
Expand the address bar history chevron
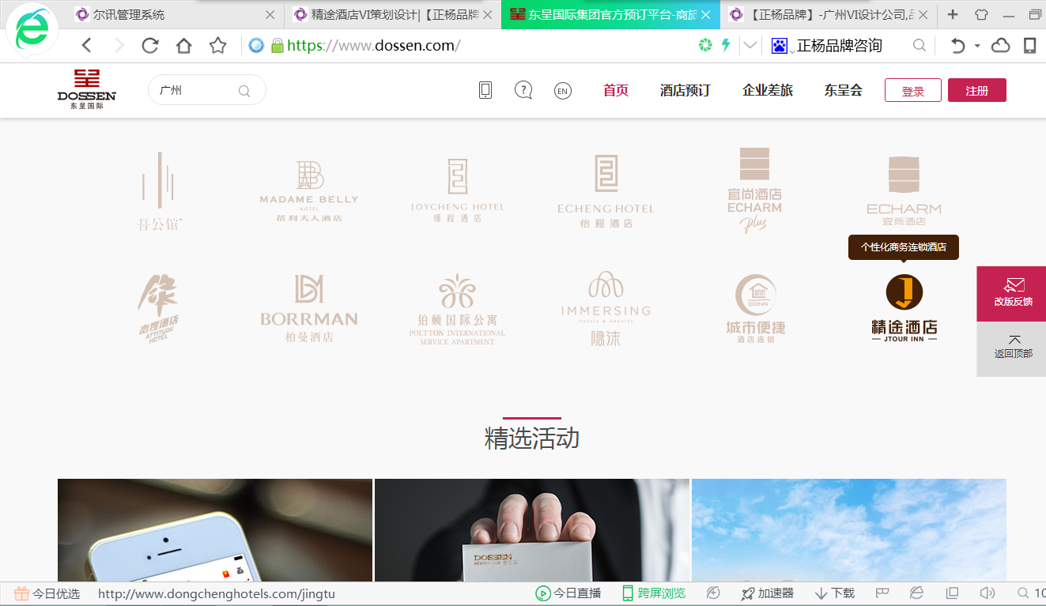(749, 46)
